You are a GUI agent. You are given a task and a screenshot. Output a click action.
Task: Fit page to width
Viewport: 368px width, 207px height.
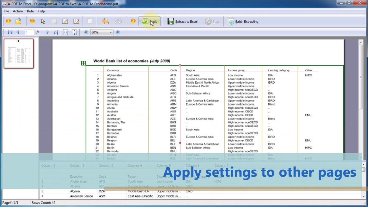pyautogui.click(x=66, y=32)
